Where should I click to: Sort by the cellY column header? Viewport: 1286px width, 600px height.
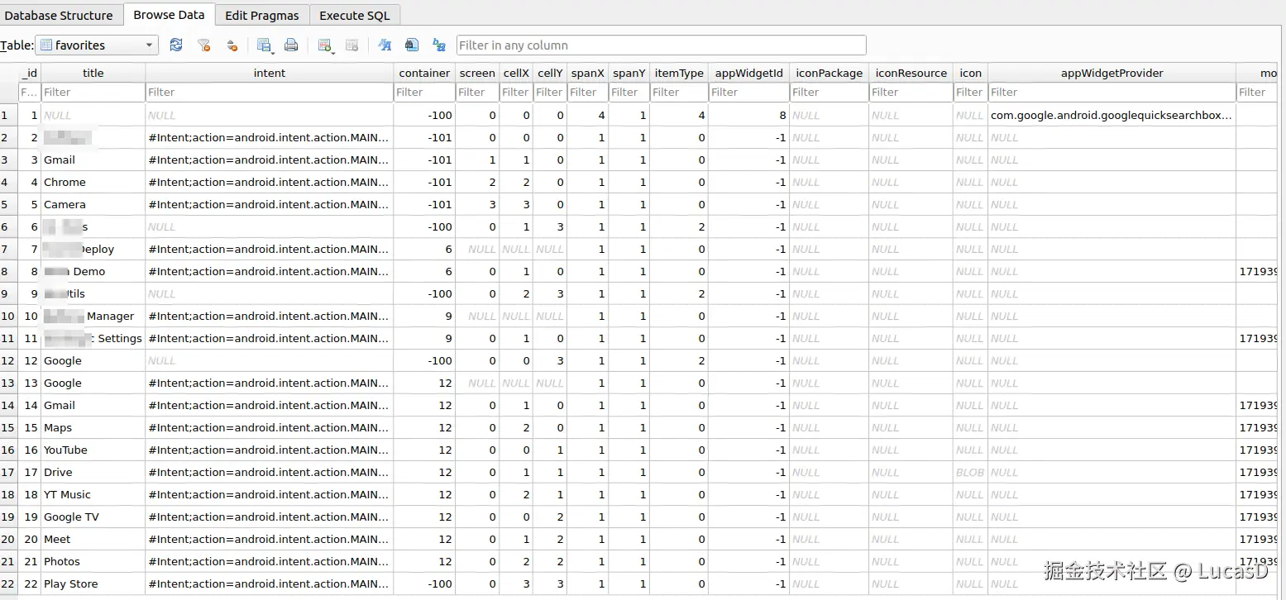pos(550,73)
